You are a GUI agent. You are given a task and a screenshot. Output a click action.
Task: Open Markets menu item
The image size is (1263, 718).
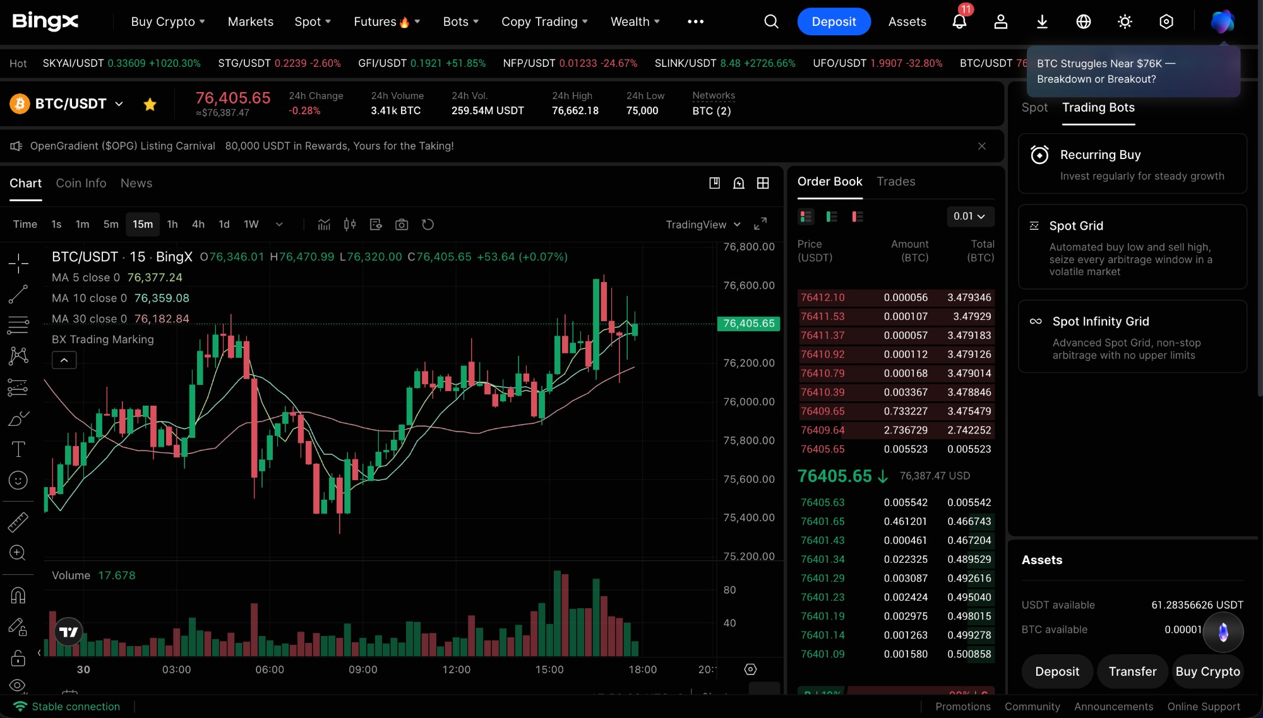pos(251,21)
